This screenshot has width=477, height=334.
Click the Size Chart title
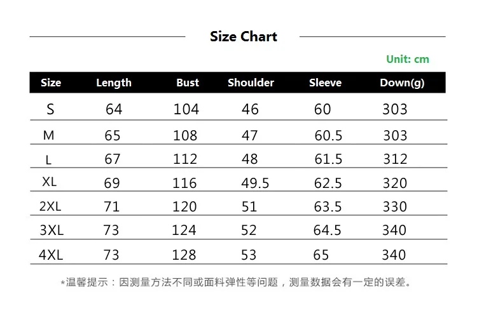click(x=244, y=37)
